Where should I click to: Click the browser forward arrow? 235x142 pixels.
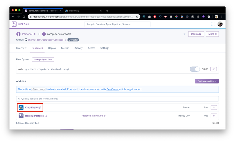pyautogui.click(x=19, y=17)
